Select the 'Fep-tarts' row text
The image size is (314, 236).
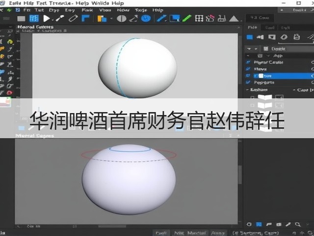[264, 82]
